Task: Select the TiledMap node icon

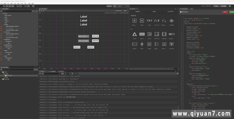Action: (171, 21)
